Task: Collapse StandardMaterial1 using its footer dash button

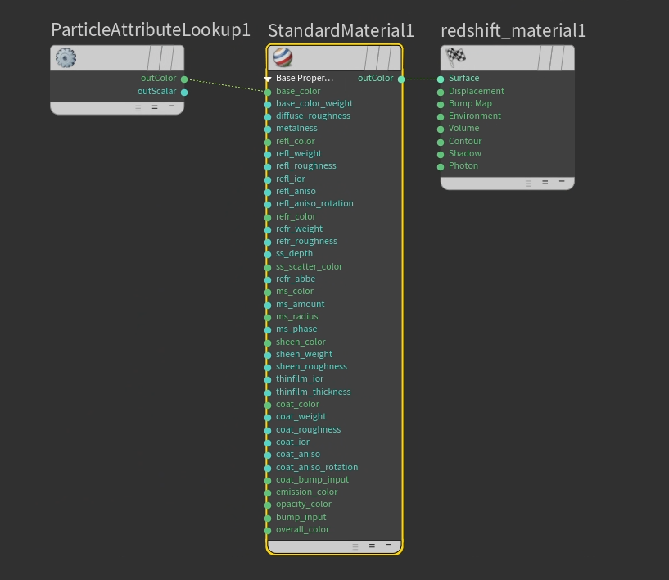Action: coord(389,546)
